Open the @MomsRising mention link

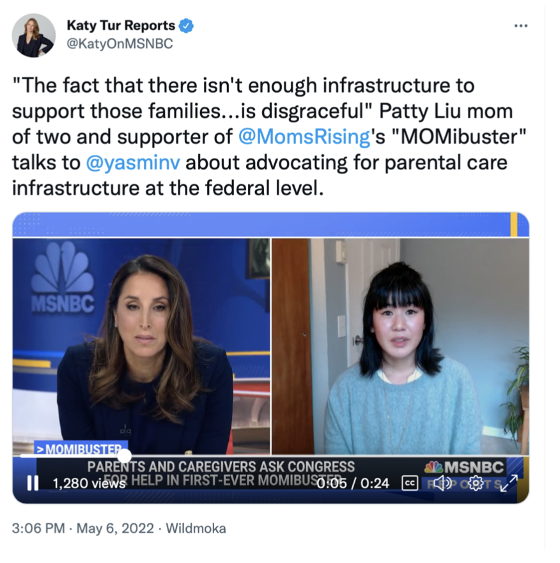coord(304,137)
